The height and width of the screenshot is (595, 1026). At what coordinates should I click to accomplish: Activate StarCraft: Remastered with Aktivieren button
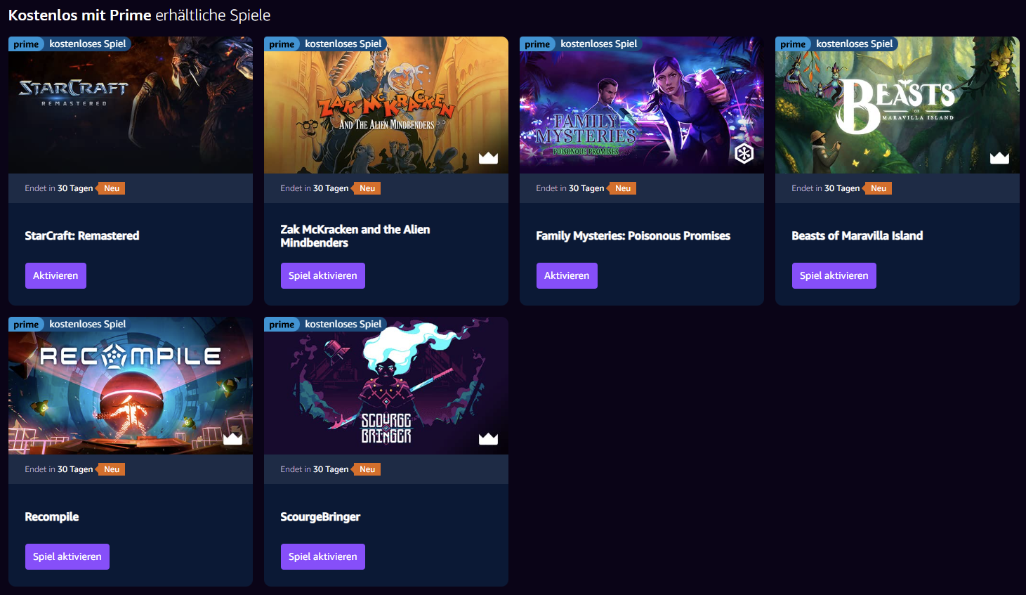[x=55, y=275]
